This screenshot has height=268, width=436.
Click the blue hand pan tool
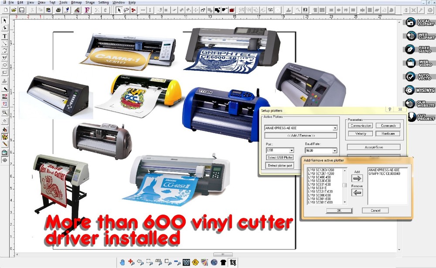point(123,262)
